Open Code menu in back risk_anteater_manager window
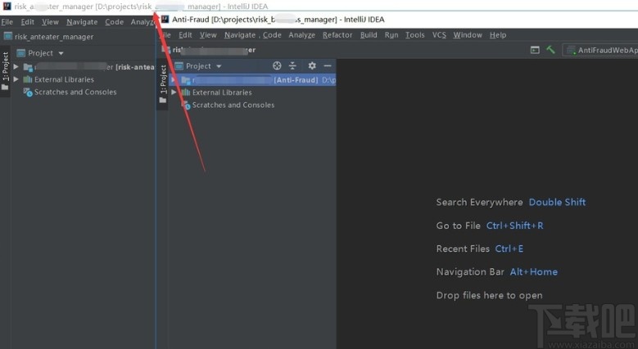The image size is (638, 349). coord(114,22)
